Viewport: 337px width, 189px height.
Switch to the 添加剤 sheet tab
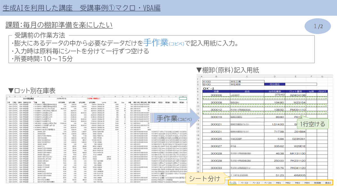point(317,183)
